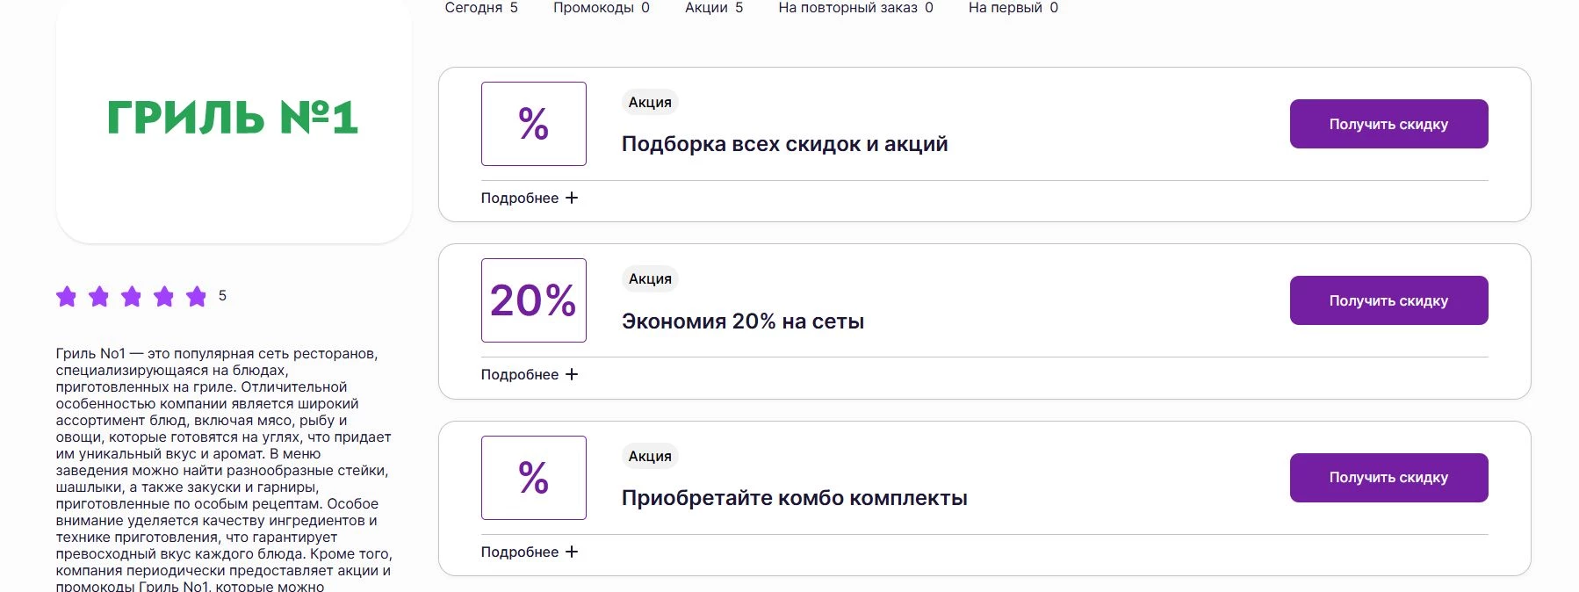Click Получить скидку on the combo promo
This screenshot has height=592, width=1579.
(1388, 477)
